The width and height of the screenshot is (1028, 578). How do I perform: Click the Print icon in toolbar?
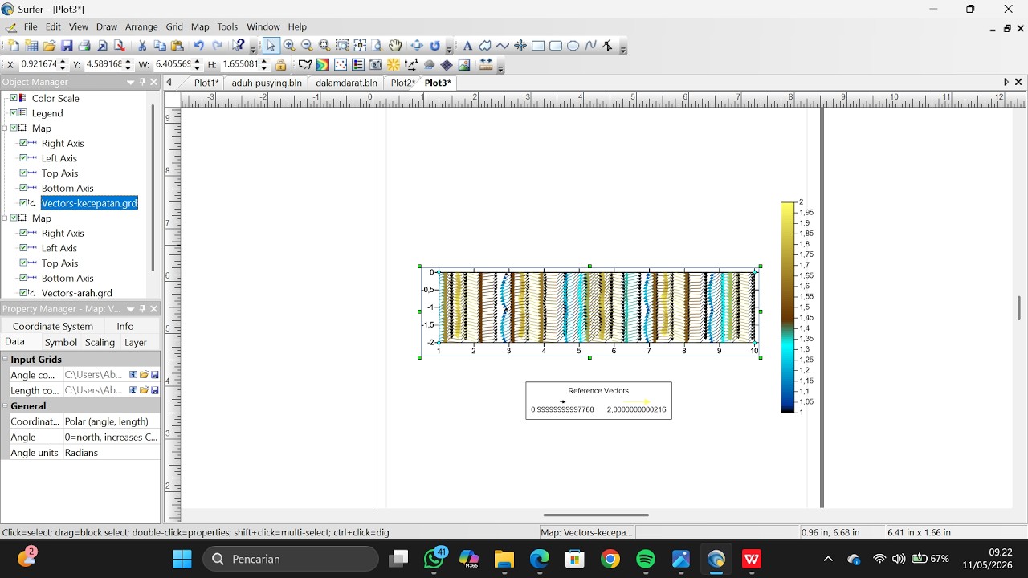(84, 46)
